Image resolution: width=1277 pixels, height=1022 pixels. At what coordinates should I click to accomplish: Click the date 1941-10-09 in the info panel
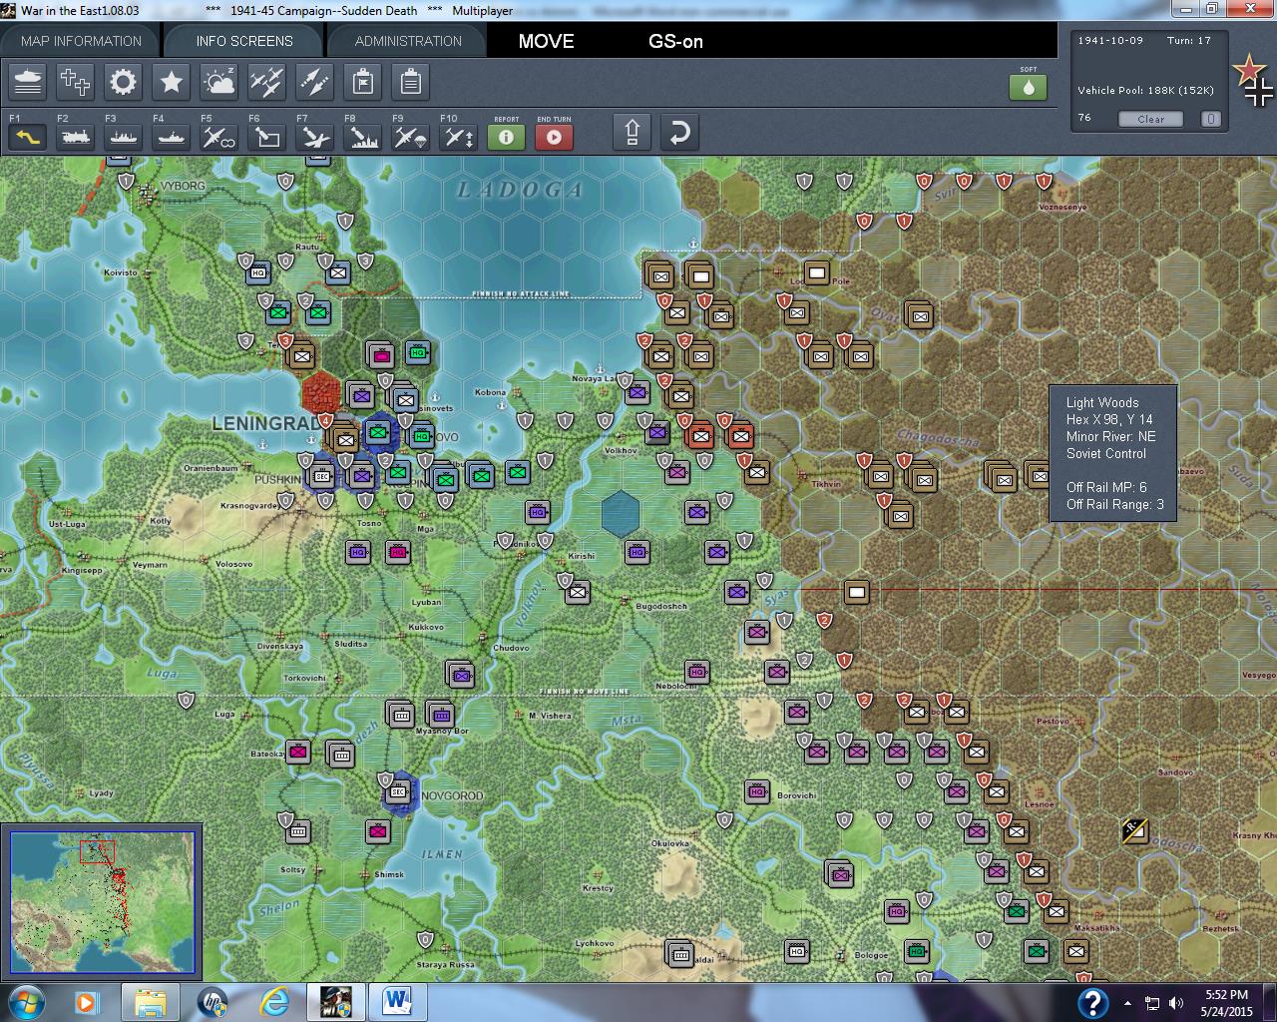(1110, 41)
